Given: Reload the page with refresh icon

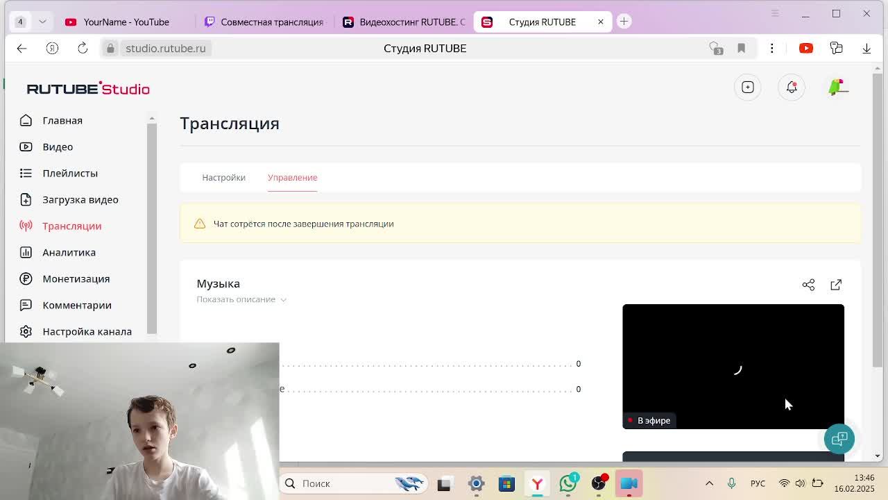Looking at the screenshot, I should tap(83, 48).
